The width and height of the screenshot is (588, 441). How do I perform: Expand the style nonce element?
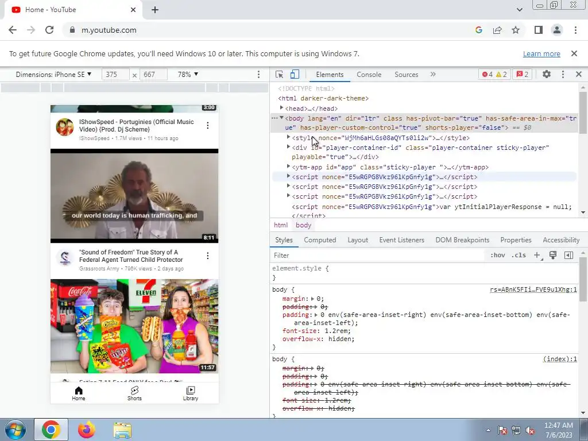point(288,137)
